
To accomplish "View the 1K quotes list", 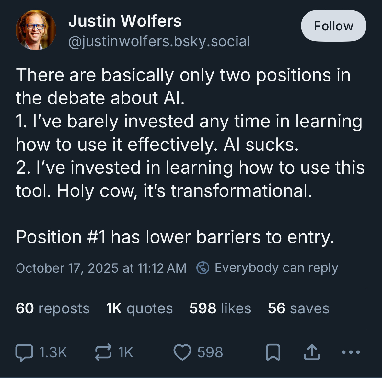I will point(139,308).
